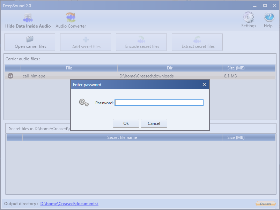Viewport: 280px width, 210px height.
Task: Select call_him.ape file name
Action: coord(34,76)
